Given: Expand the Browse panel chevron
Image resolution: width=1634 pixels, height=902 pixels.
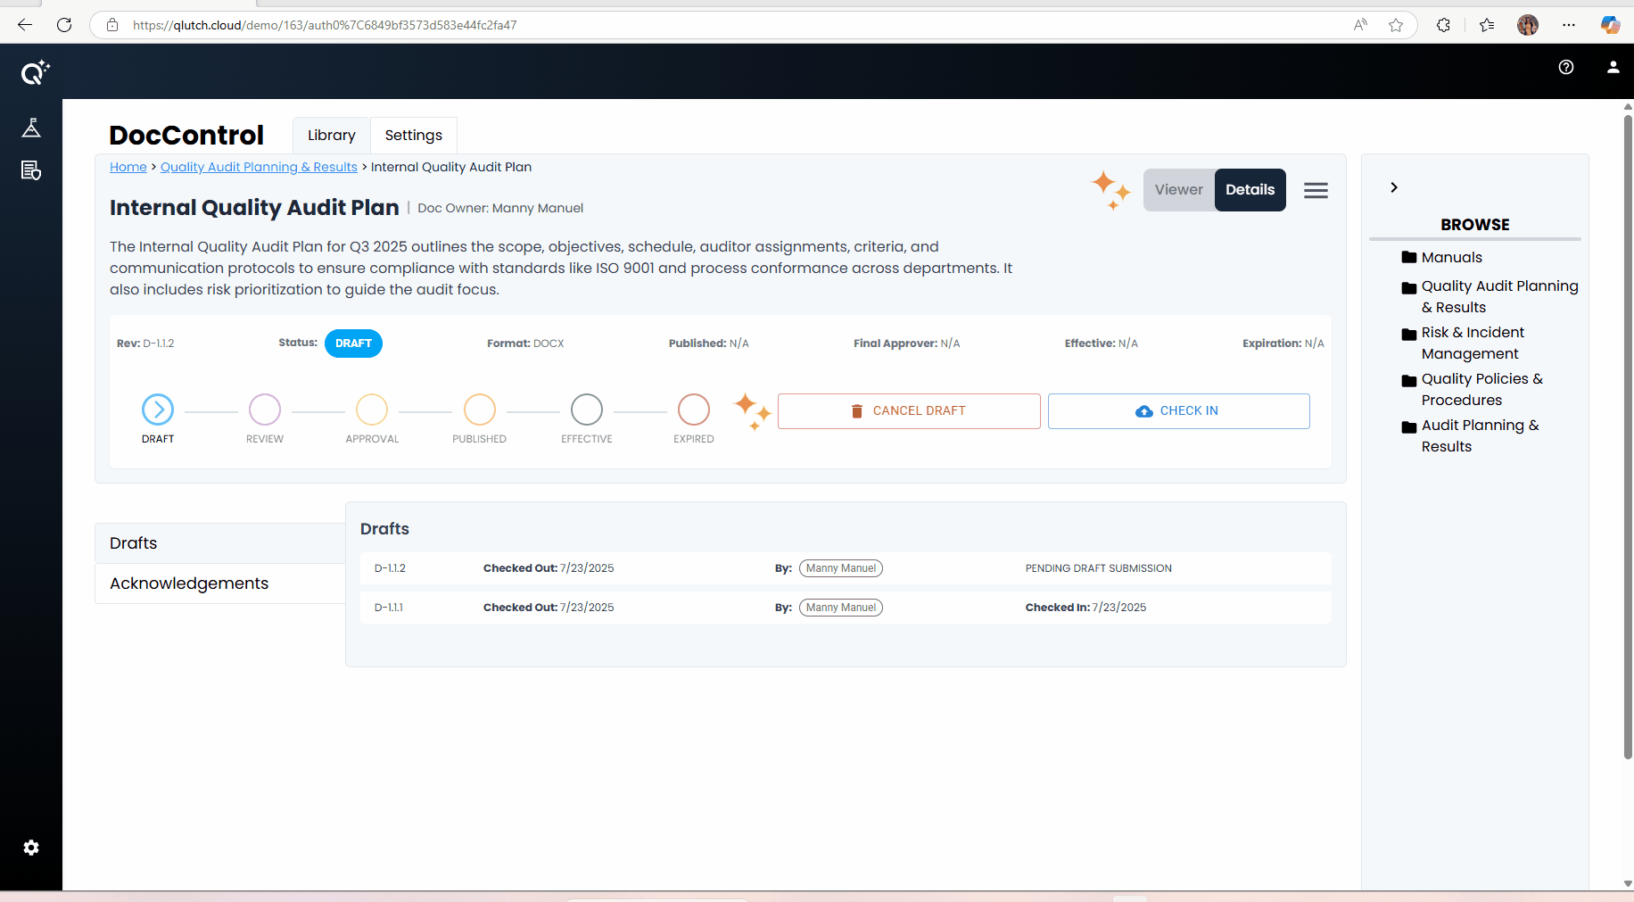Looking at the screenshot, I should pos(1394,187).
